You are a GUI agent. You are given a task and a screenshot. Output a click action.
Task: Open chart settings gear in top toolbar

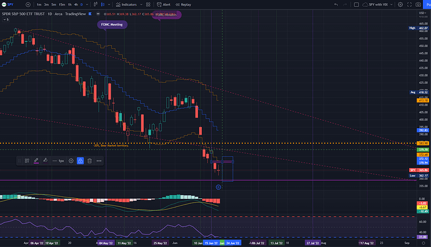coord(400,4)
